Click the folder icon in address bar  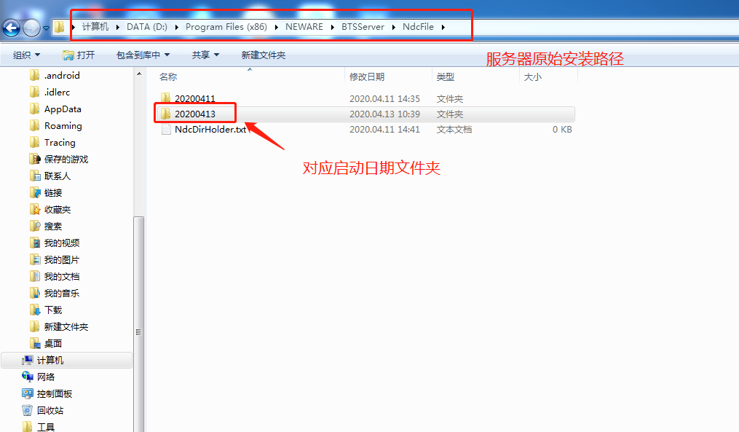59,27
